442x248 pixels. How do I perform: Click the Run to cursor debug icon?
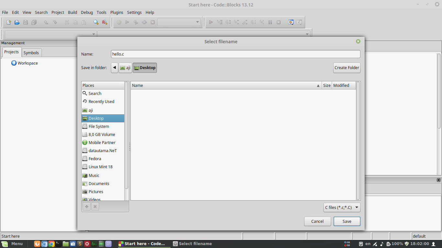[220, 22]
